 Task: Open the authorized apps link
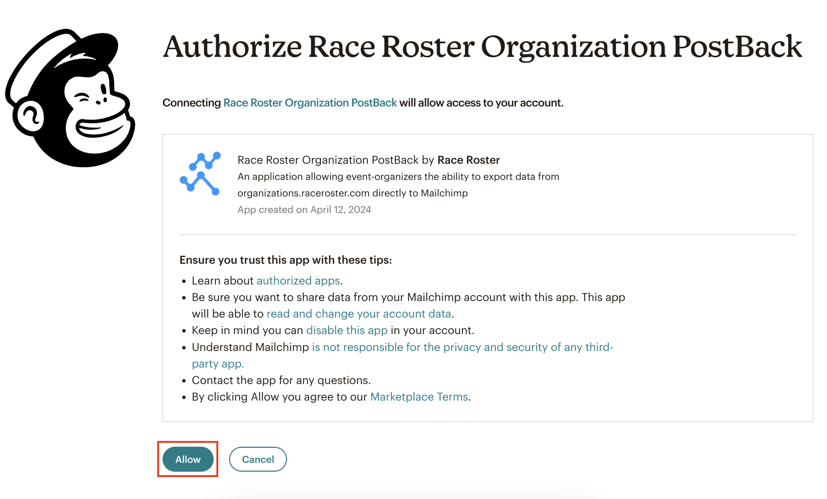[298, 281]
